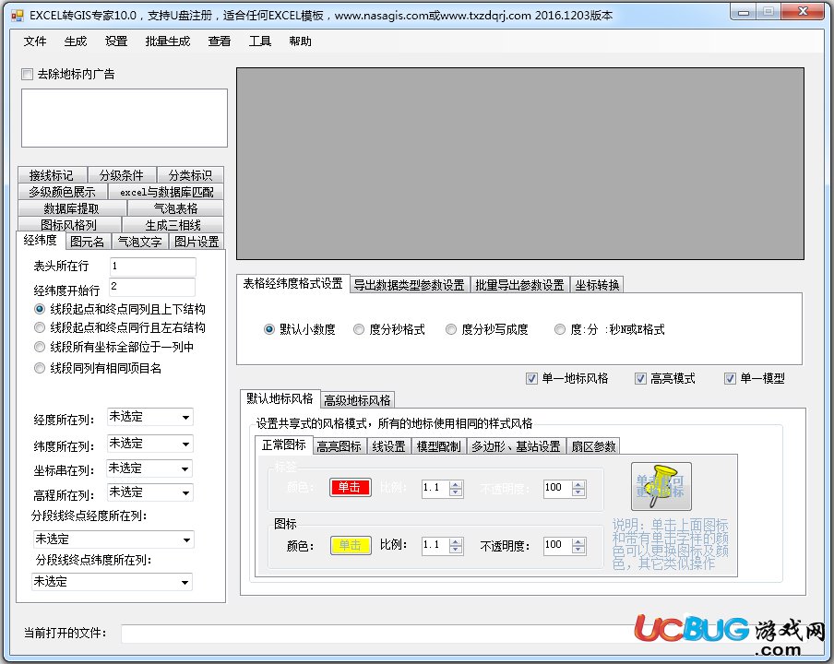Increase label 不透明度 spinner value
Screen dimensions: 834x664
[578, 484]
